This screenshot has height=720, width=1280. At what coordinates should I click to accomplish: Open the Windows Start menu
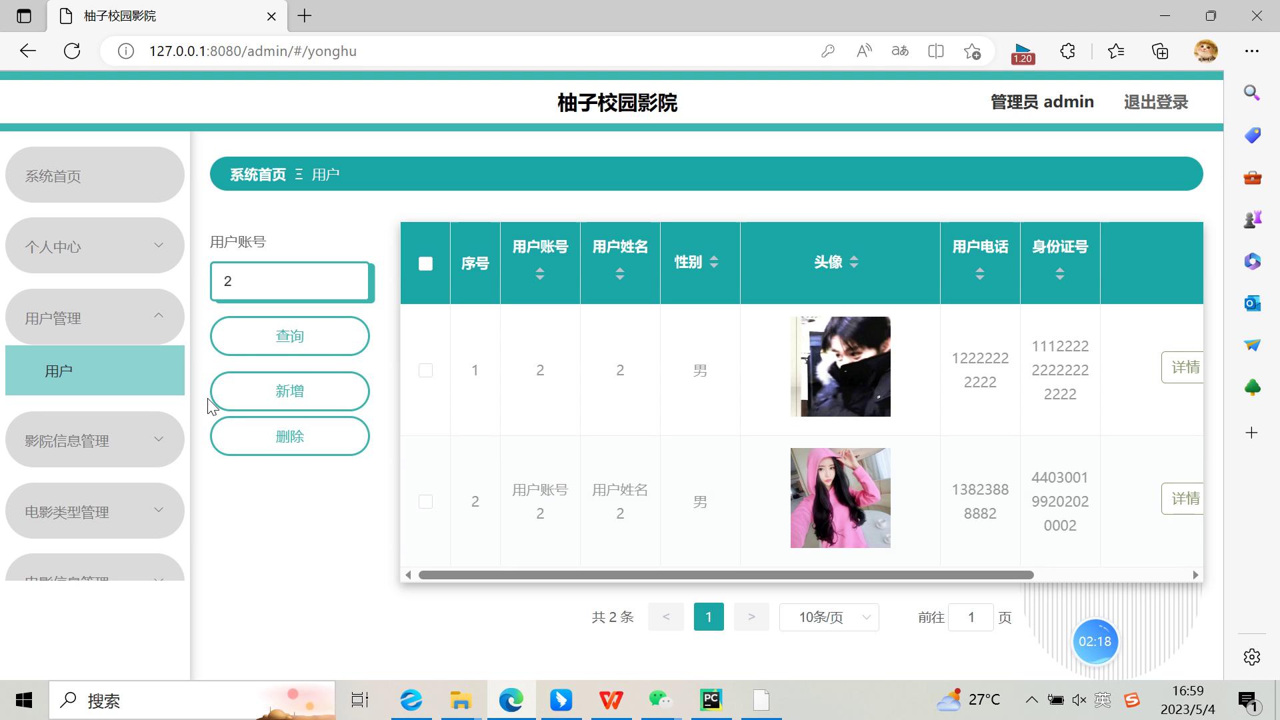pyautogui.click(x=24, y=700)
